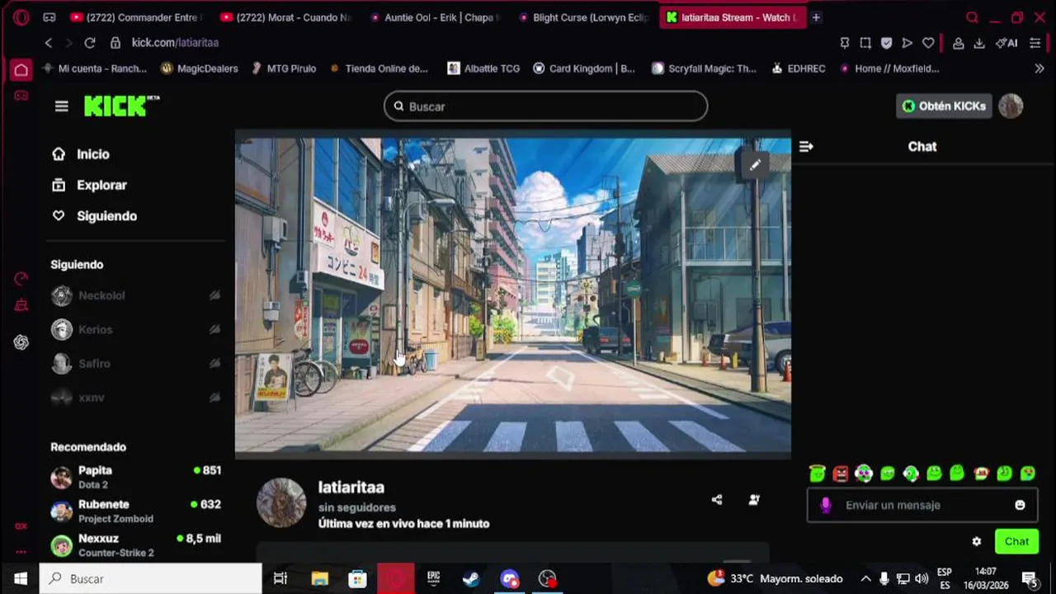Open recommended channel Rubenete

(x=136, y=511)
